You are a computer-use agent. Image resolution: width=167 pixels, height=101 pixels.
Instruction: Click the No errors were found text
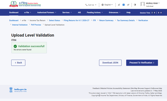tap(22, 50)
